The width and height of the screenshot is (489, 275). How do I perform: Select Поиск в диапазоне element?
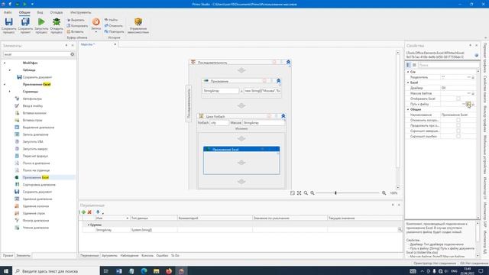point(36,163)
